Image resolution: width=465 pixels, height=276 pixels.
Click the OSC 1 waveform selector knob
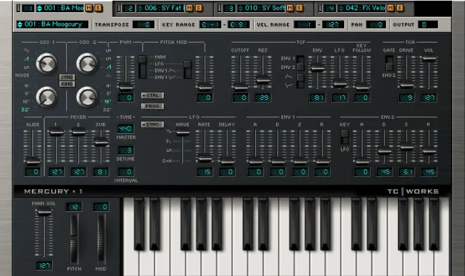[46, 63]
